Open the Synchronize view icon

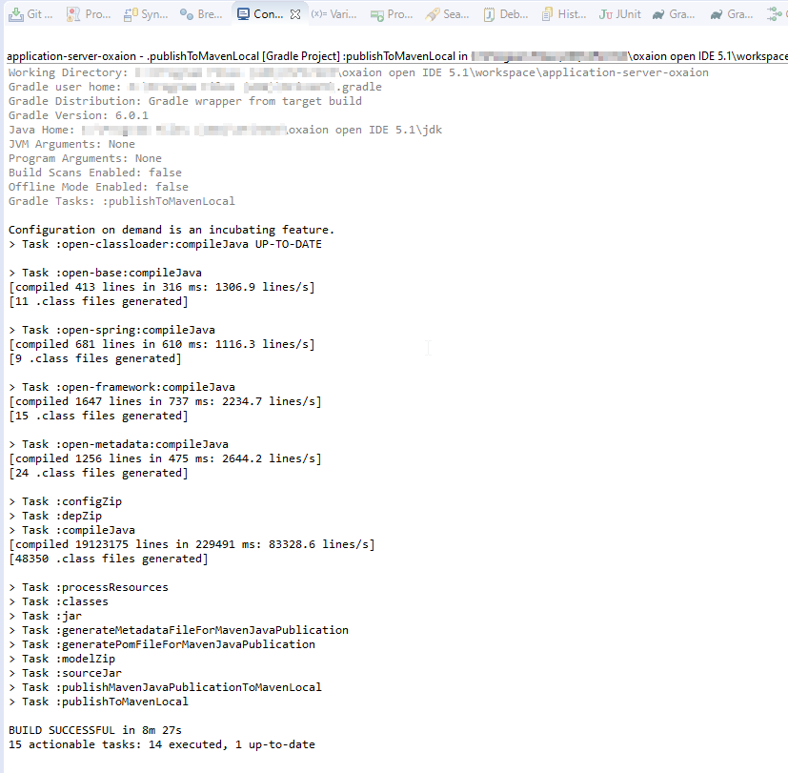(x=131, y=14)
